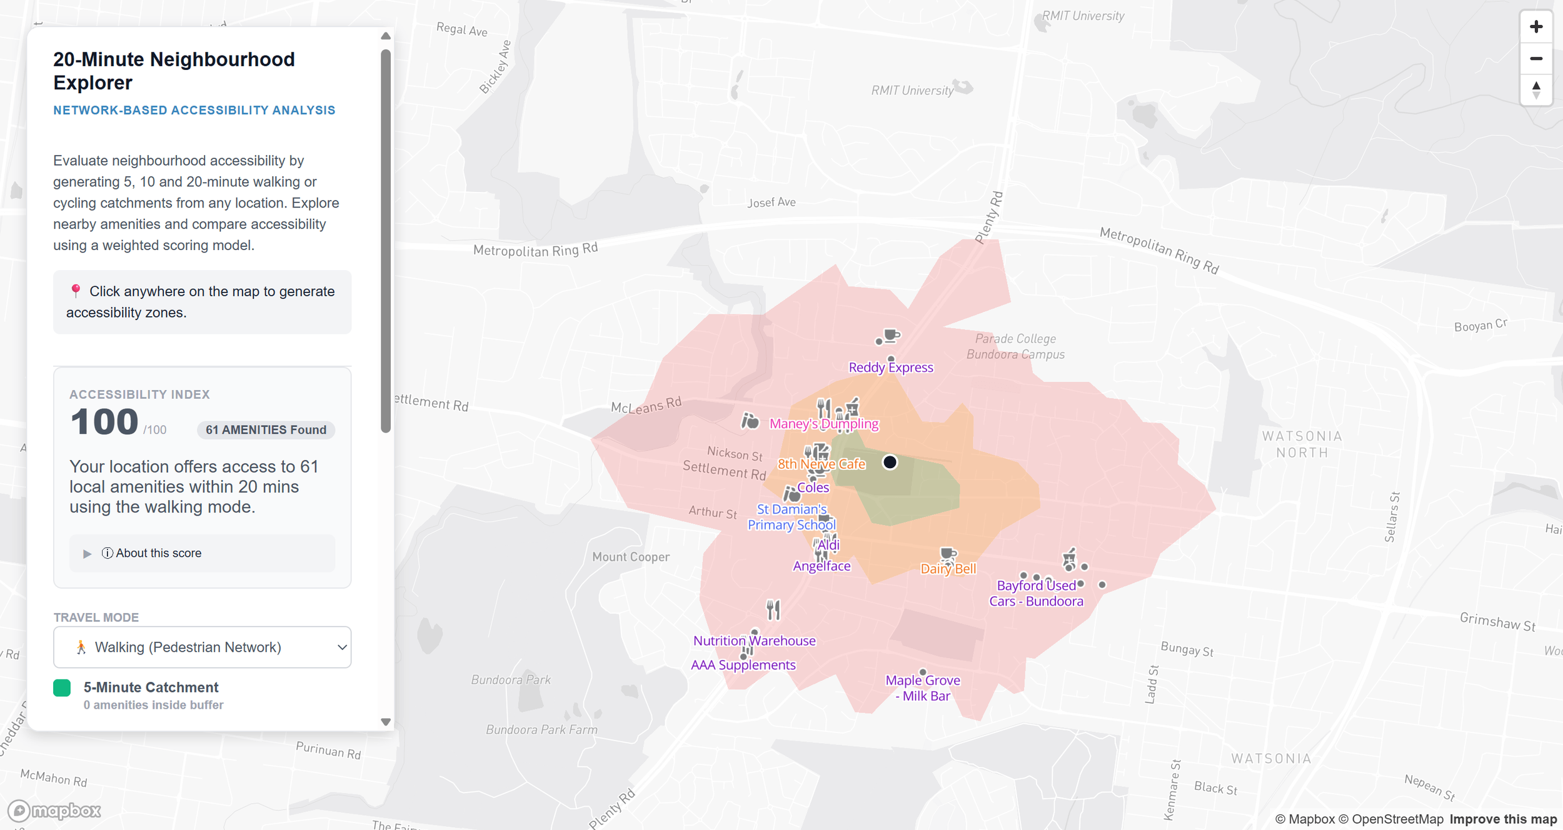Click the Maney's Dumpling label
The image size is (1563, 830).
824,424
